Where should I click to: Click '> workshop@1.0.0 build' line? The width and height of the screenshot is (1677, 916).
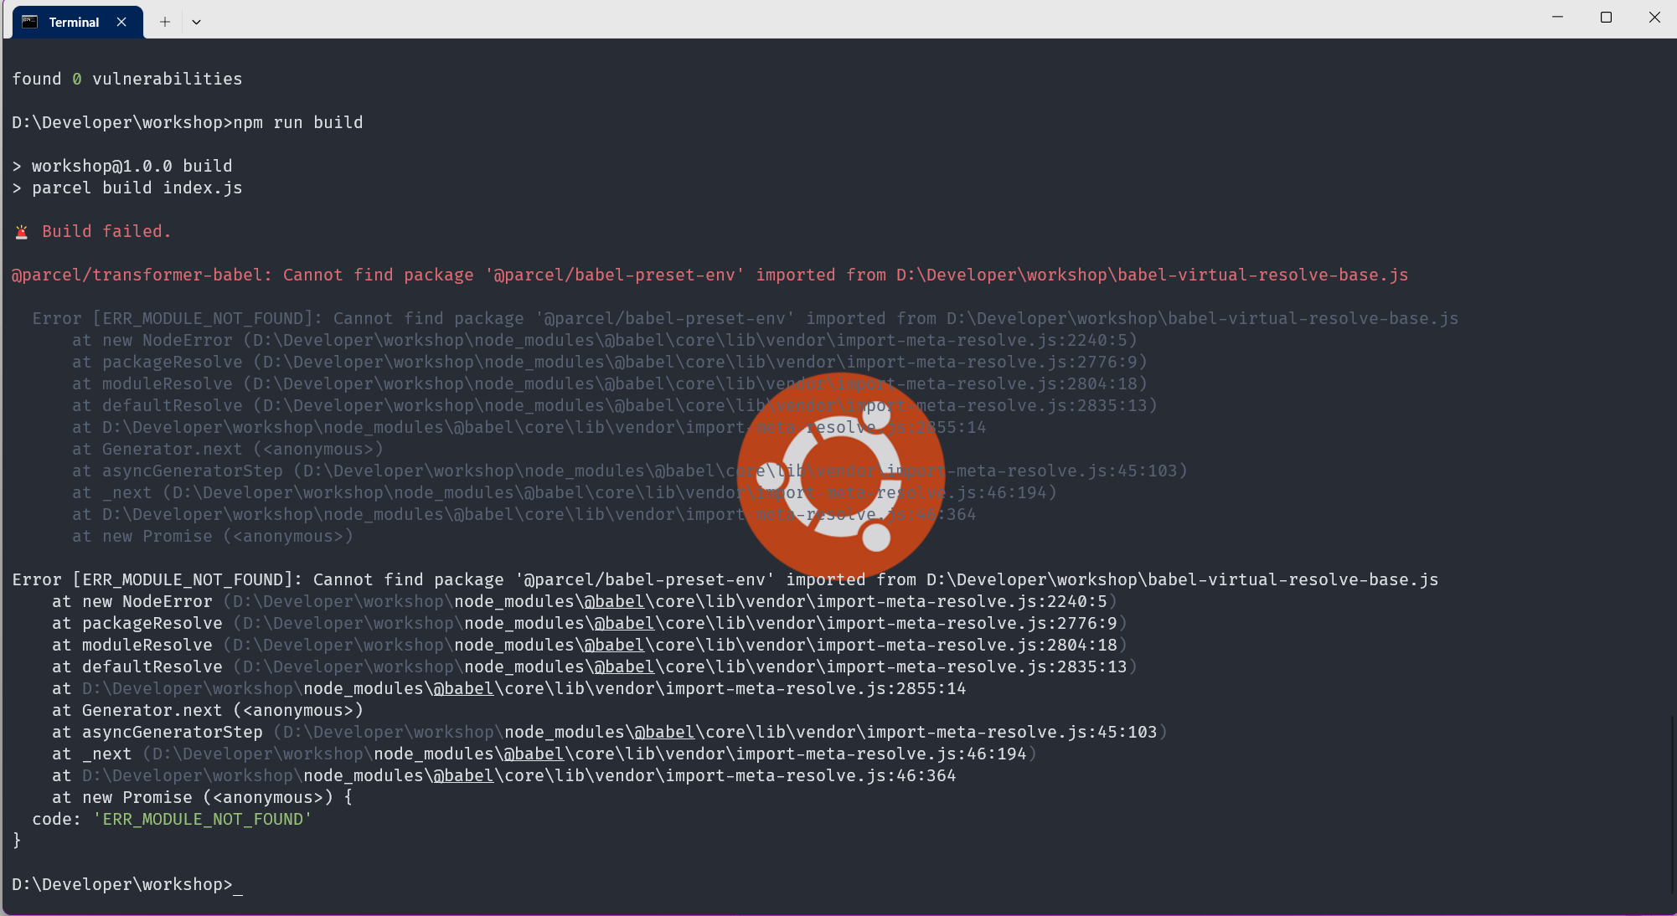(122, 166)
